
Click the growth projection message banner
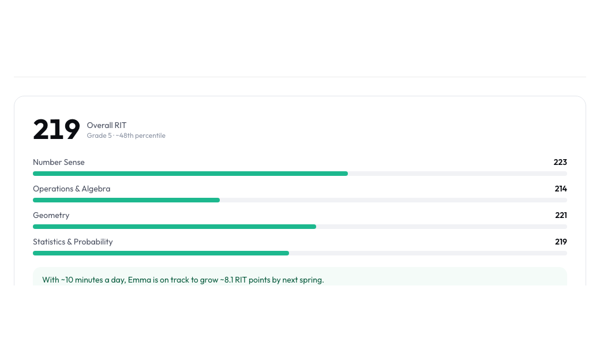[300, 276]
